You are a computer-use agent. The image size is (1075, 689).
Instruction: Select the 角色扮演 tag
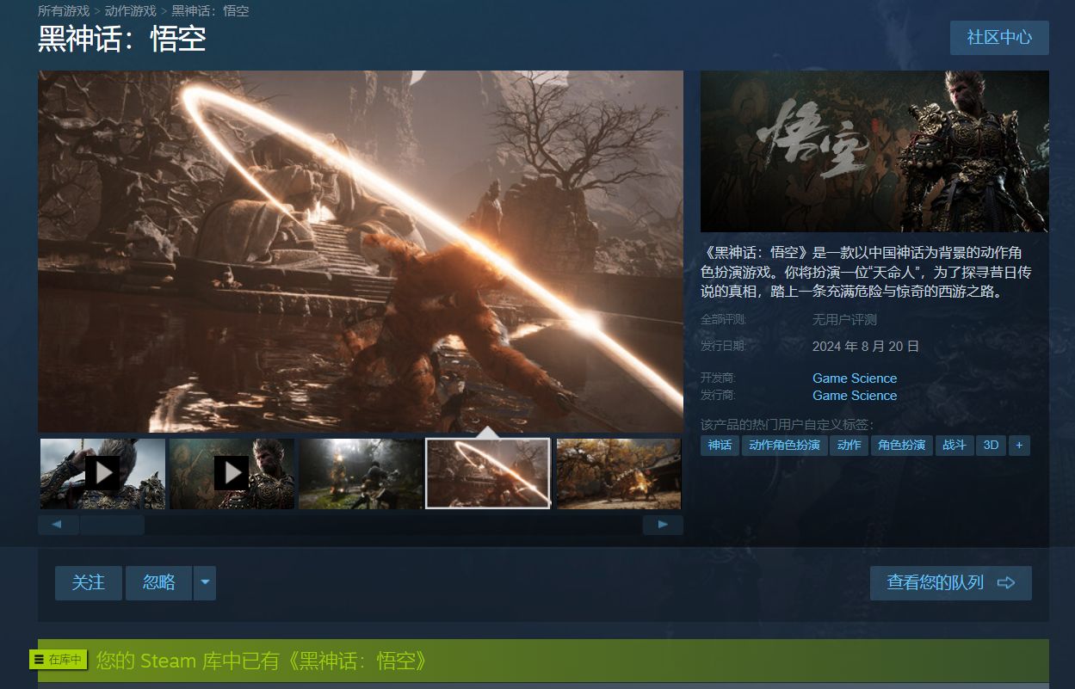tap(902, 446)
